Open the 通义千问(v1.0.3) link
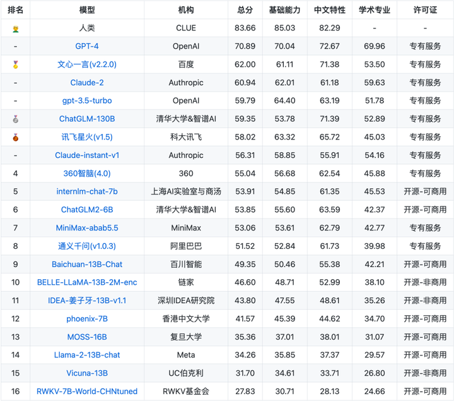 tap(87, 246)
